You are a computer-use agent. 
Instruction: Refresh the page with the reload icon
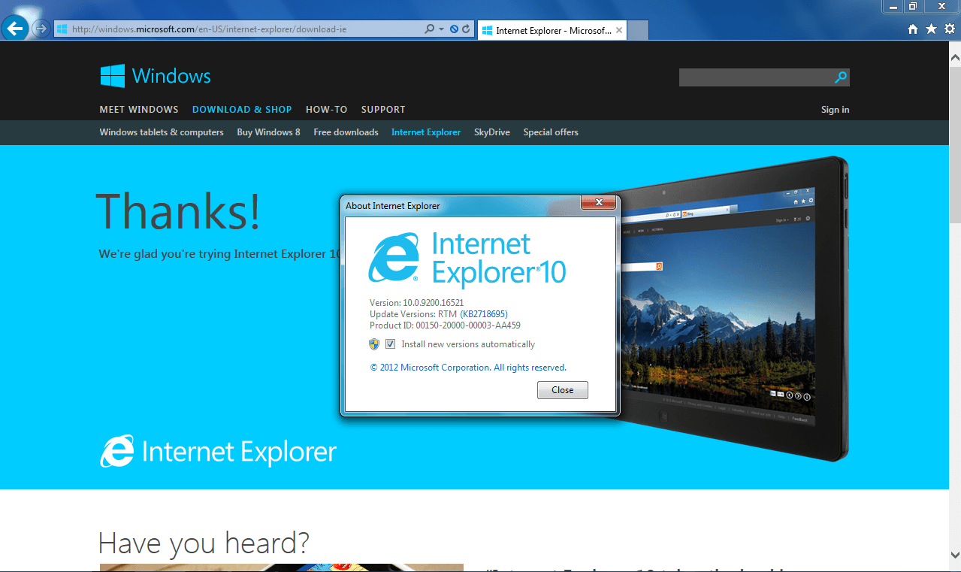tap(466, 29)
